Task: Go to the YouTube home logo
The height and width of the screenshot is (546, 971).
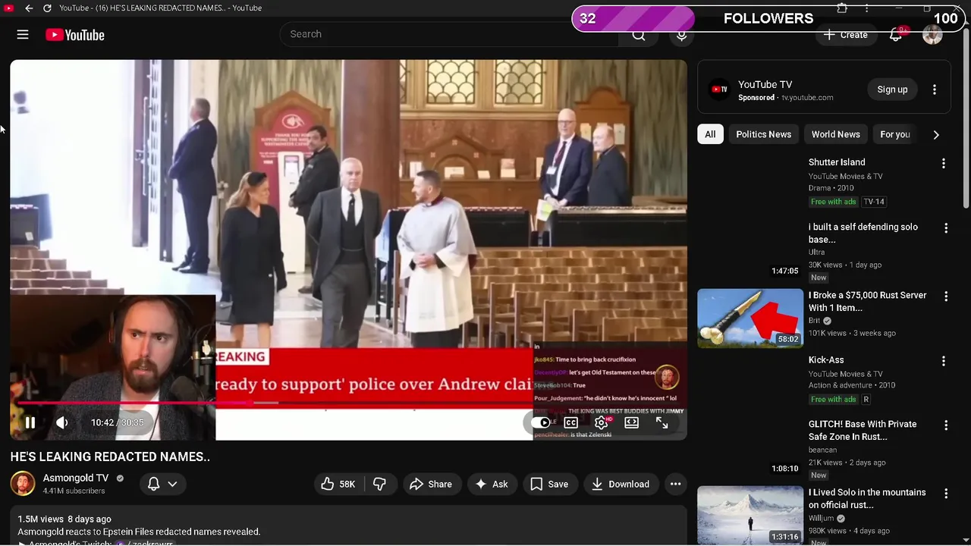Action: click(74, 35)
